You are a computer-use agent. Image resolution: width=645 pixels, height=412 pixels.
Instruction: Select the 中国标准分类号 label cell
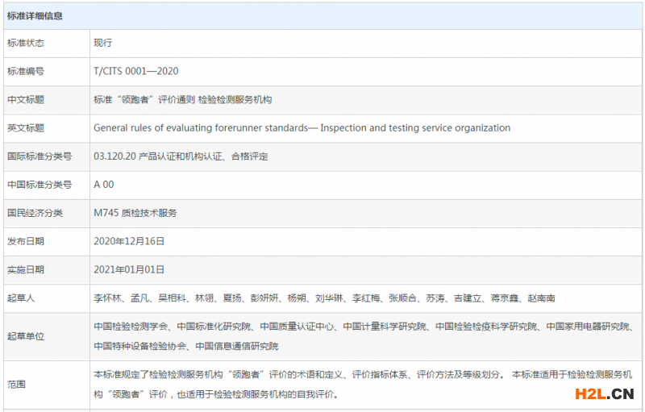(47, 185)
